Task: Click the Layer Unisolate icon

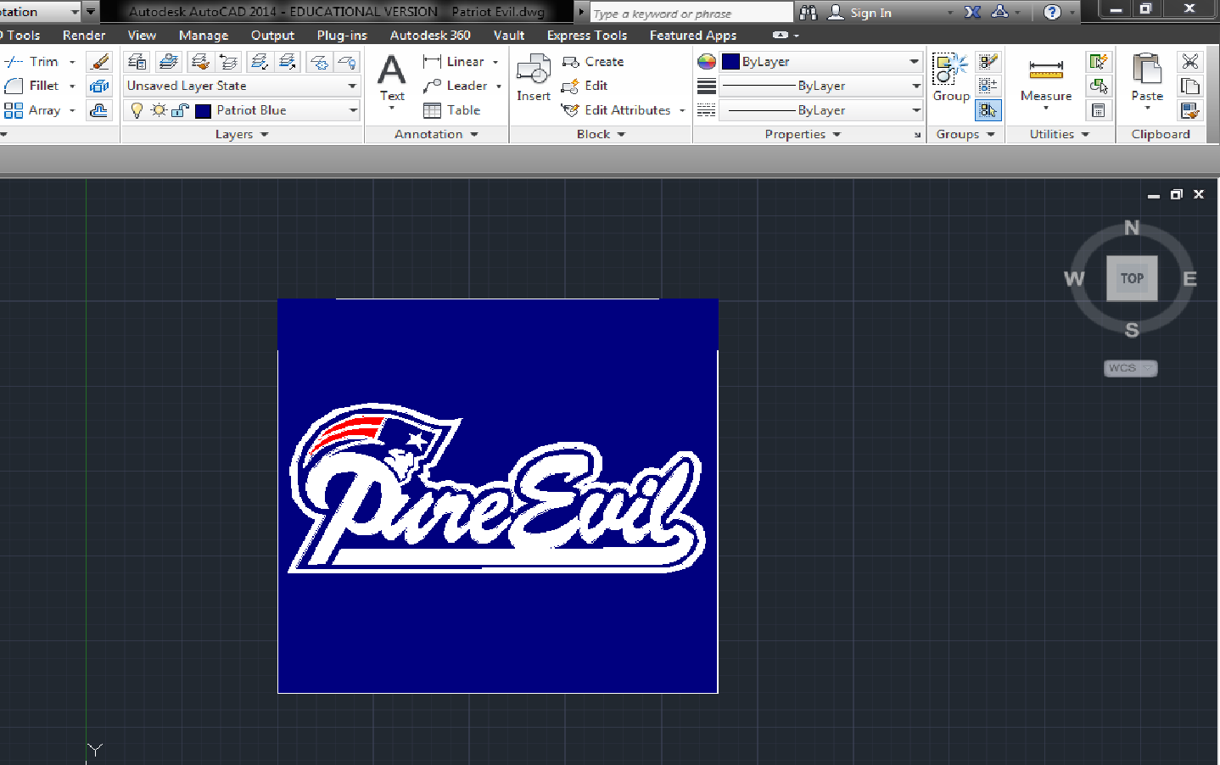Action: tap(288, 62)
